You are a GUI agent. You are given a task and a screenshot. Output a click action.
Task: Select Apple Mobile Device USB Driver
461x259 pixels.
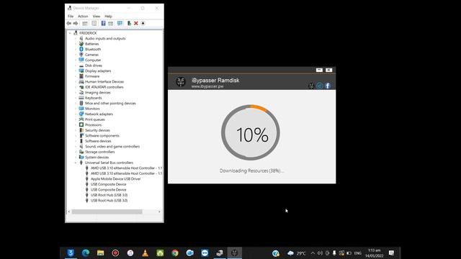pos(115,179)
